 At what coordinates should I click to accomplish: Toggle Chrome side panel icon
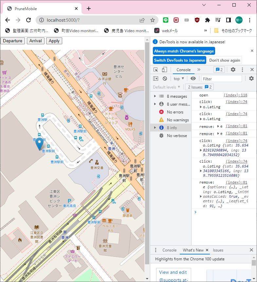pyautogui.click(x=229, y=20)
